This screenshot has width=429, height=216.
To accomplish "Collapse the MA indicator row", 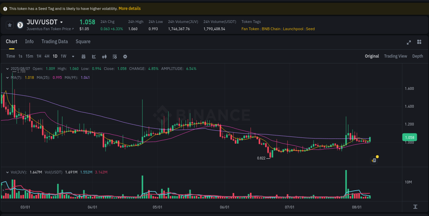I will pos(7,77).
